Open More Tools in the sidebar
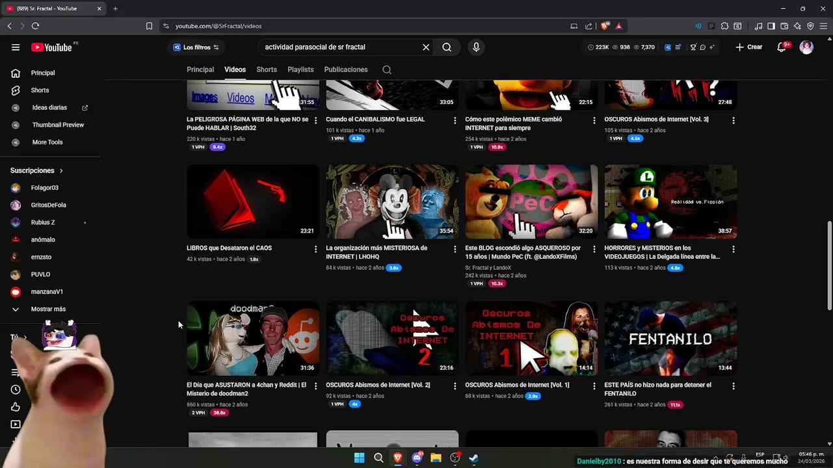The height and width of the screenshot is (468, 833). click(x=47, y=142)
